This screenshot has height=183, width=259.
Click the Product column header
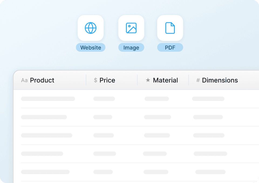point(42,80)
